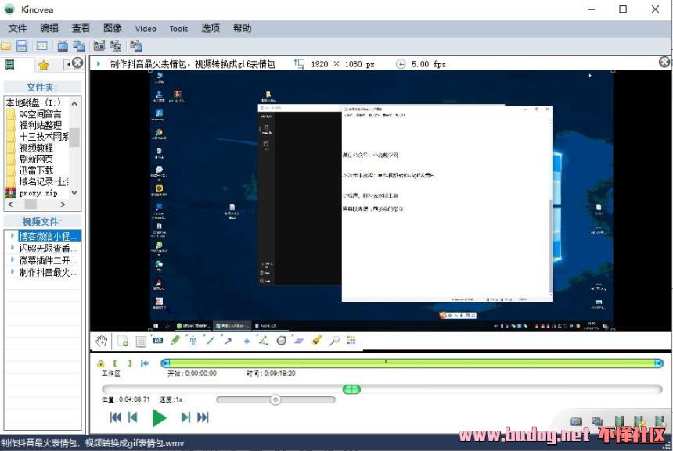Image resolution: width=673 pixels, height=451 pixels.
Task: Open the 视频教程 folder
Action: 36,147
